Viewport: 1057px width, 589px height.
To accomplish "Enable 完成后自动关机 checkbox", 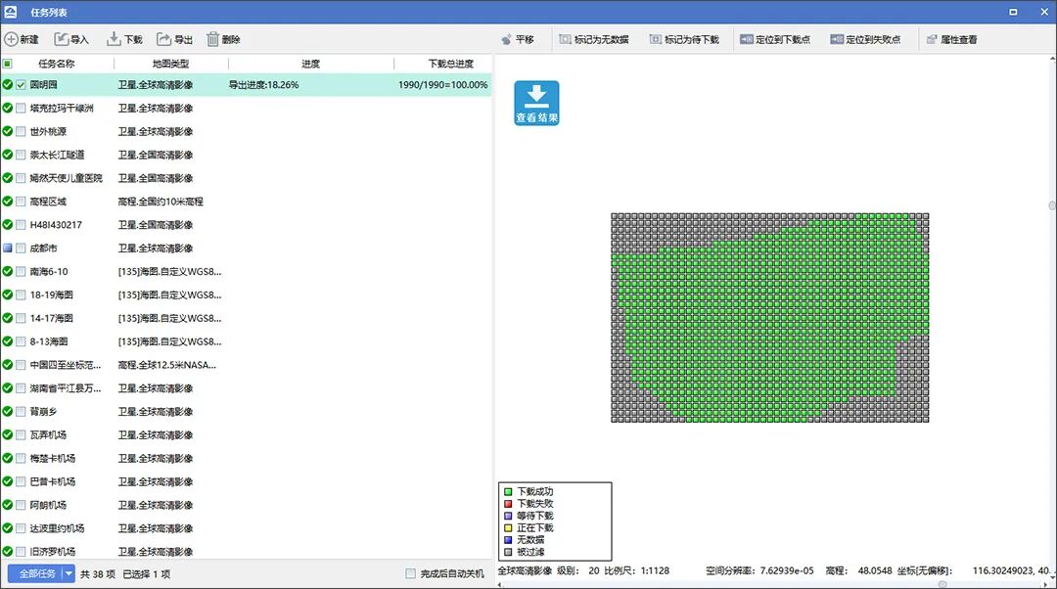I will coord(410,573).
